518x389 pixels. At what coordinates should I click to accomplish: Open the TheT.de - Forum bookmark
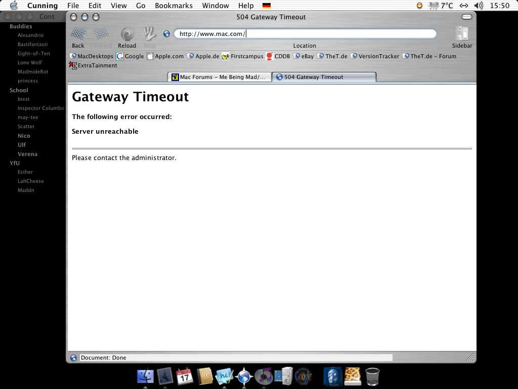pos(429,56)
